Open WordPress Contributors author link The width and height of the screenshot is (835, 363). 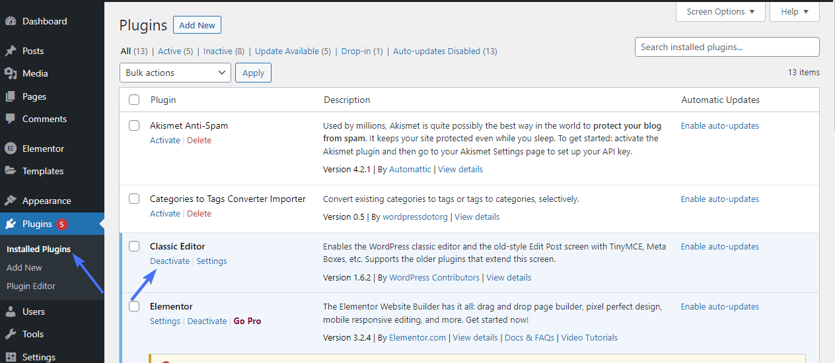(x=435, y=277)
